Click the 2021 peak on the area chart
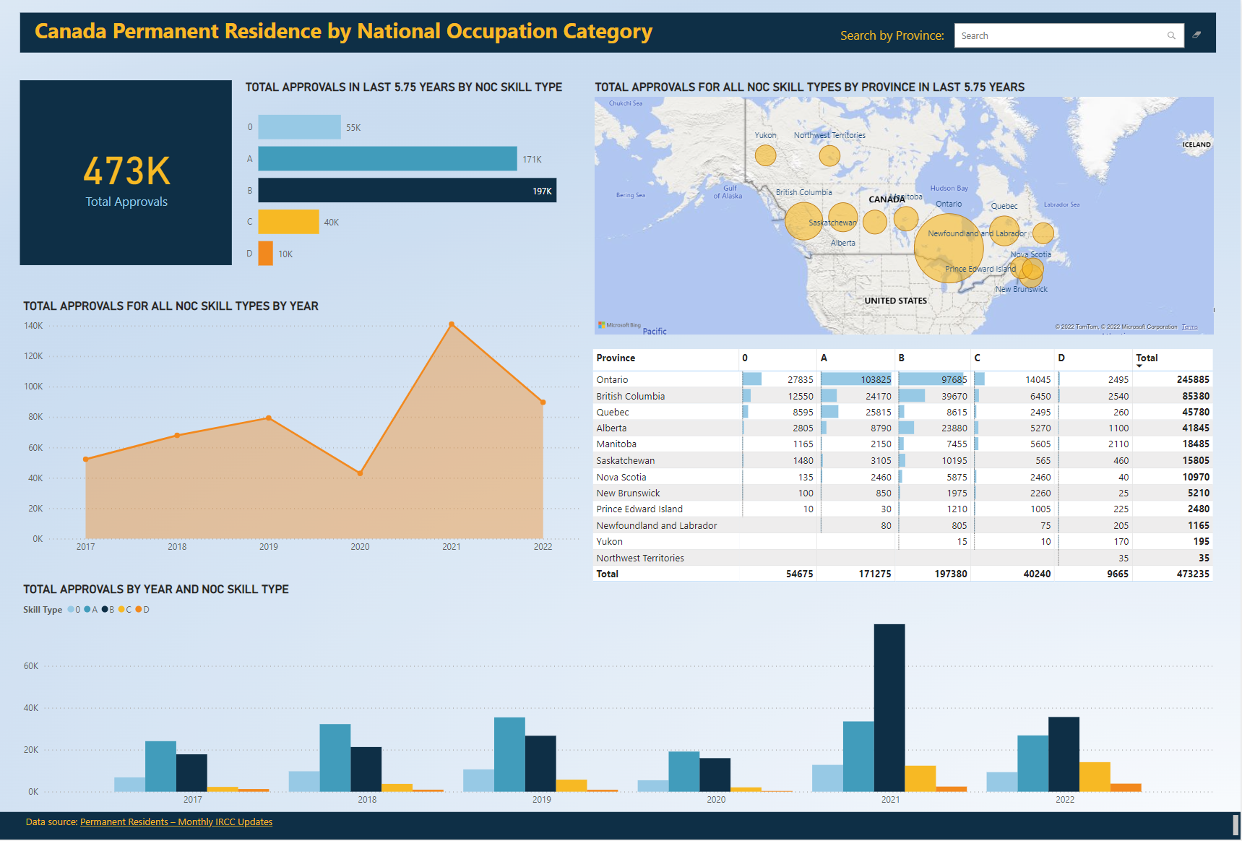Image resolution: width=1242 pixels, height=841 pixels. click(x=452, y=325)
